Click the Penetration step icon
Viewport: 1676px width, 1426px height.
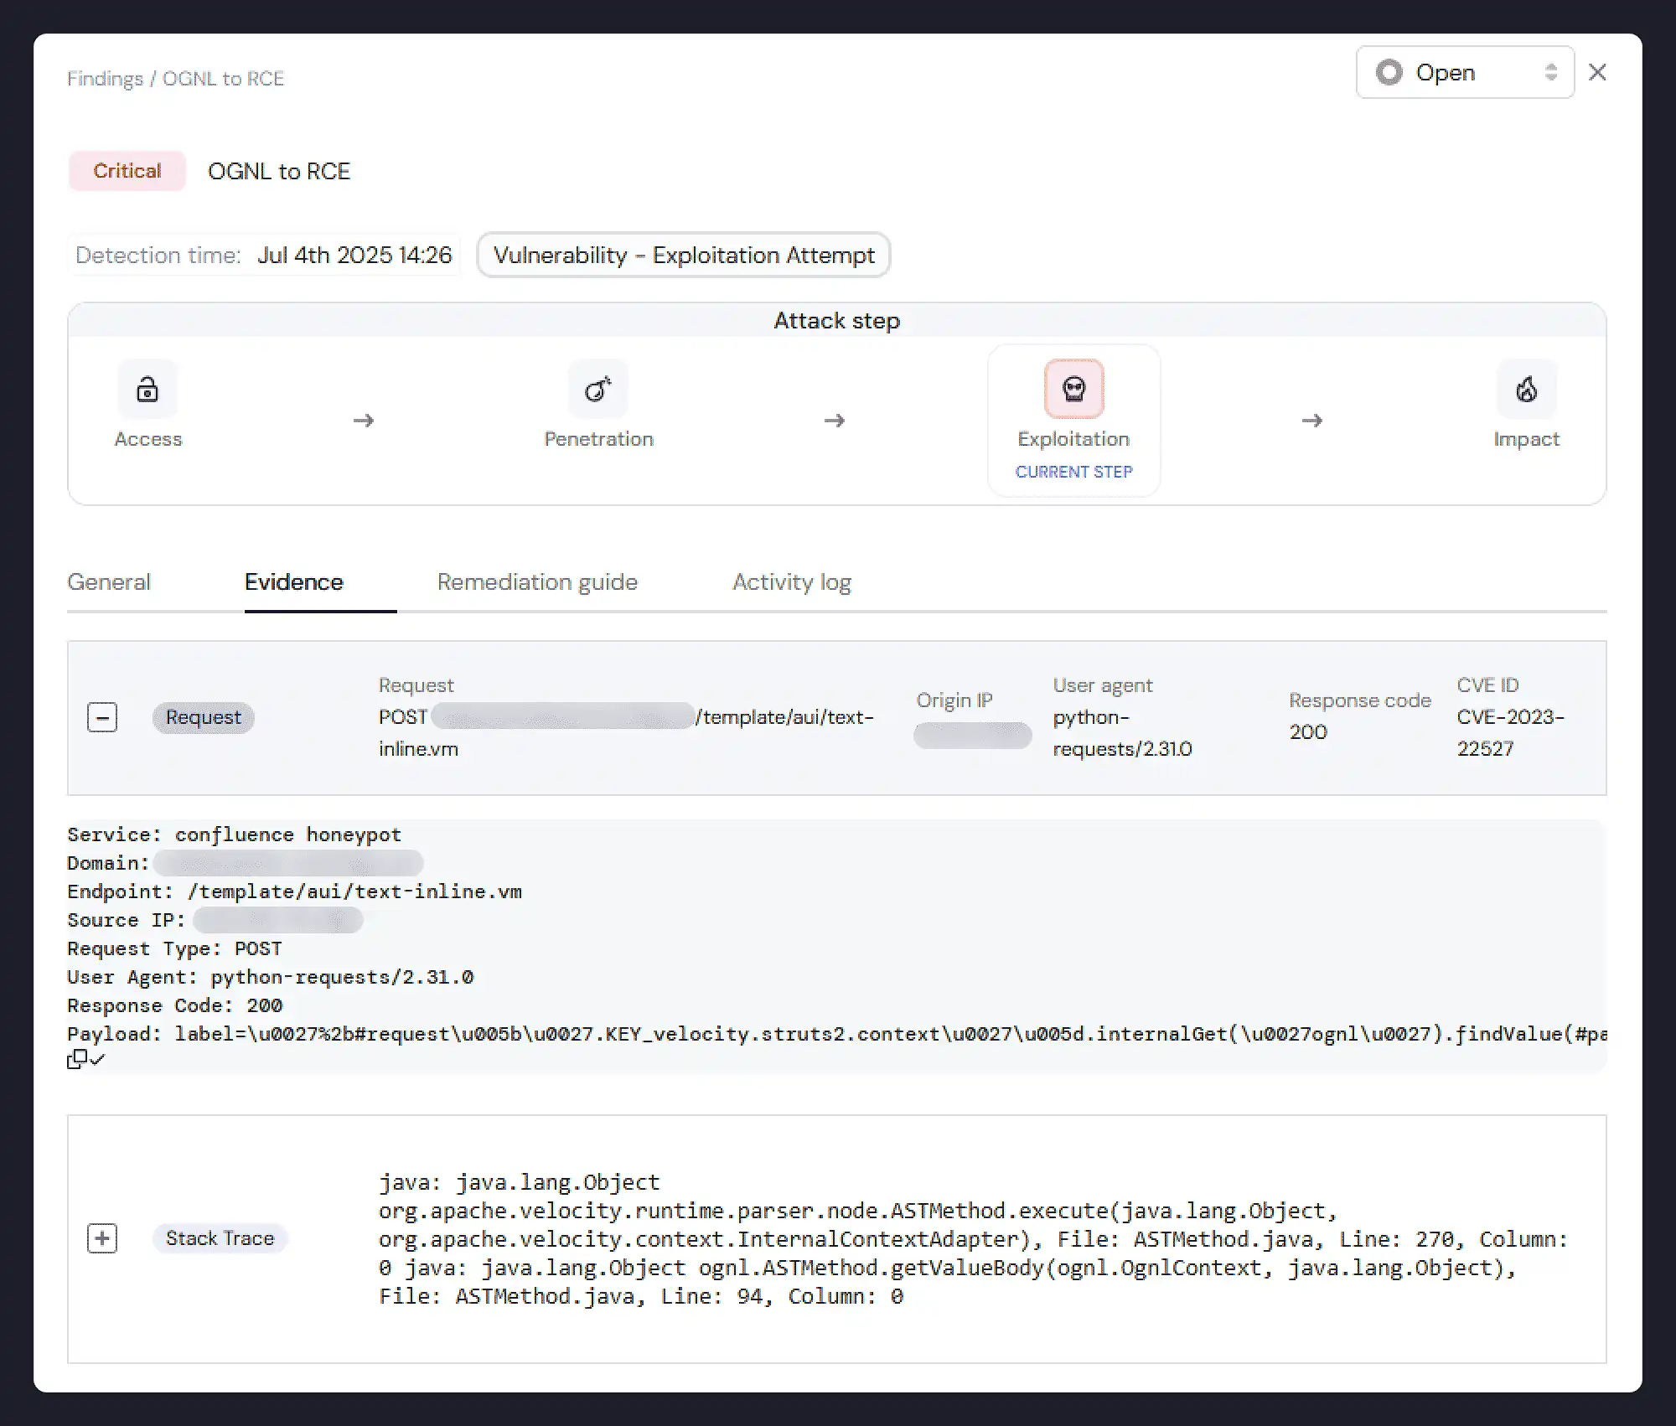[x=598, y=388]
